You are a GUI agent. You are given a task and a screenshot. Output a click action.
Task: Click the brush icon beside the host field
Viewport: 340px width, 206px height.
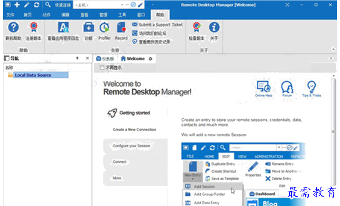click(x=141, y=5)
